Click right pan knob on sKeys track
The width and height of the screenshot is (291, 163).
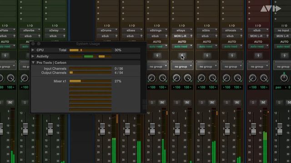(188, 78)
